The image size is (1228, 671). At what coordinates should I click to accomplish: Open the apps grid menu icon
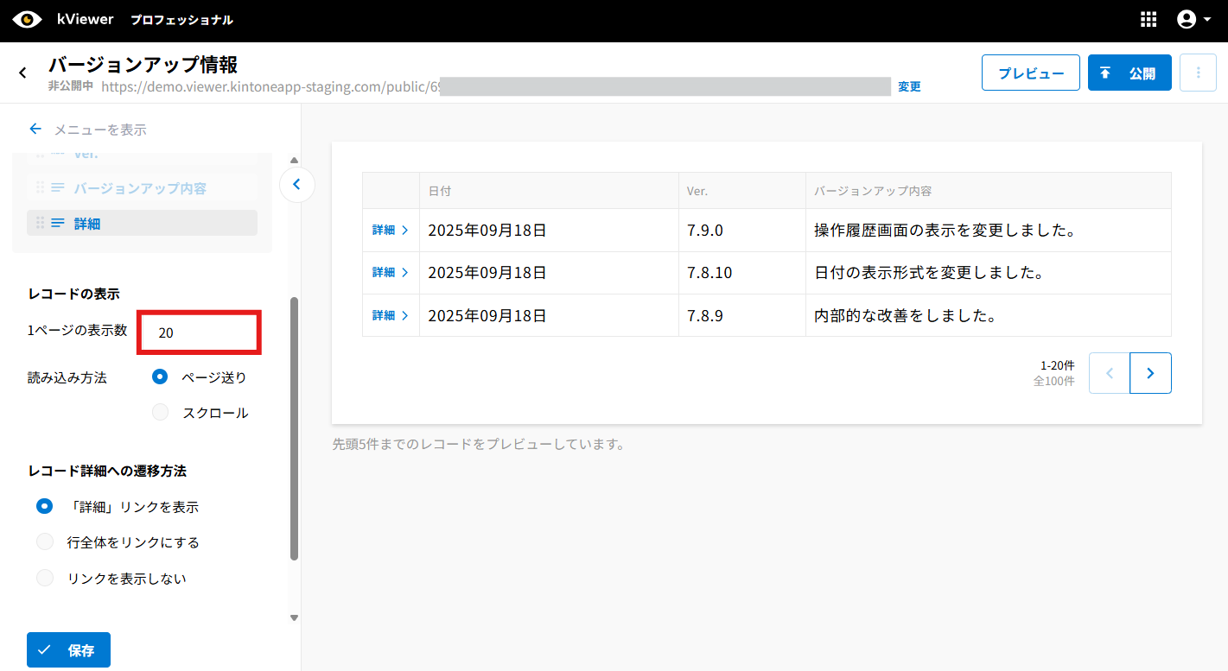1148,20
